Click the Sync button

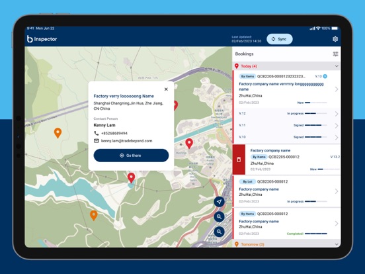pyautogui.click(x=279, y=39)
